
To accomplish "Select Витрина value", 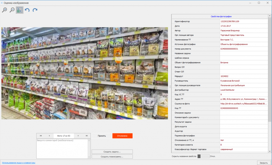I will click(224, 62).
